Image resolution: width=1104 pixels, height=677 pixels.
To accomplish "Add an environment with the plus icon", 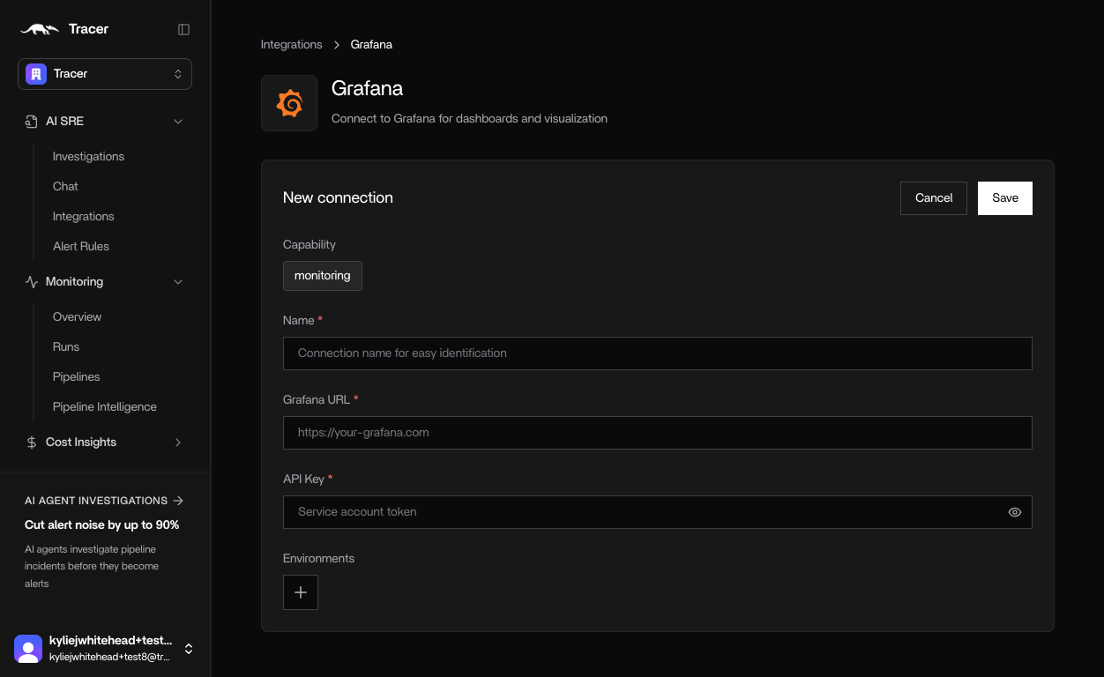I will (x=300, y=592).
